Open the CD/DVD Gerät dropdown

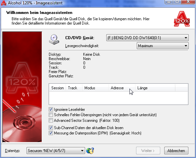[147, 38]
